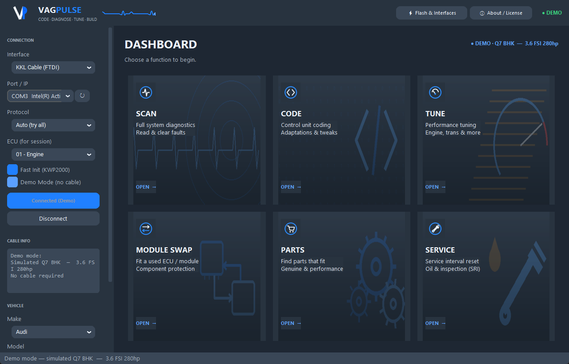Screen dimensions: 569x364
Task: Toggle Fast Init (KWP2000) checkbox
Action: click(12, 170)
